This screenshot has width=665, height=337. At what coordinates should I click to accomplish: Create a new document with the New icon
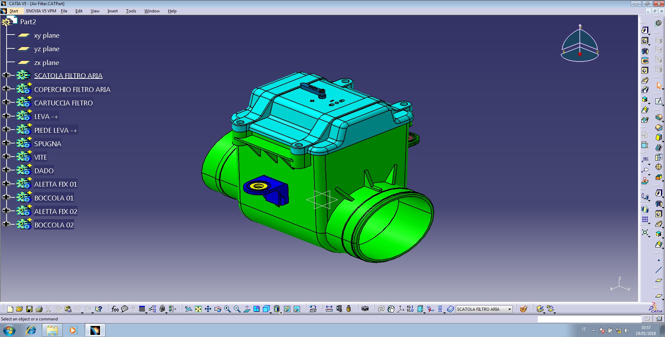10,309
